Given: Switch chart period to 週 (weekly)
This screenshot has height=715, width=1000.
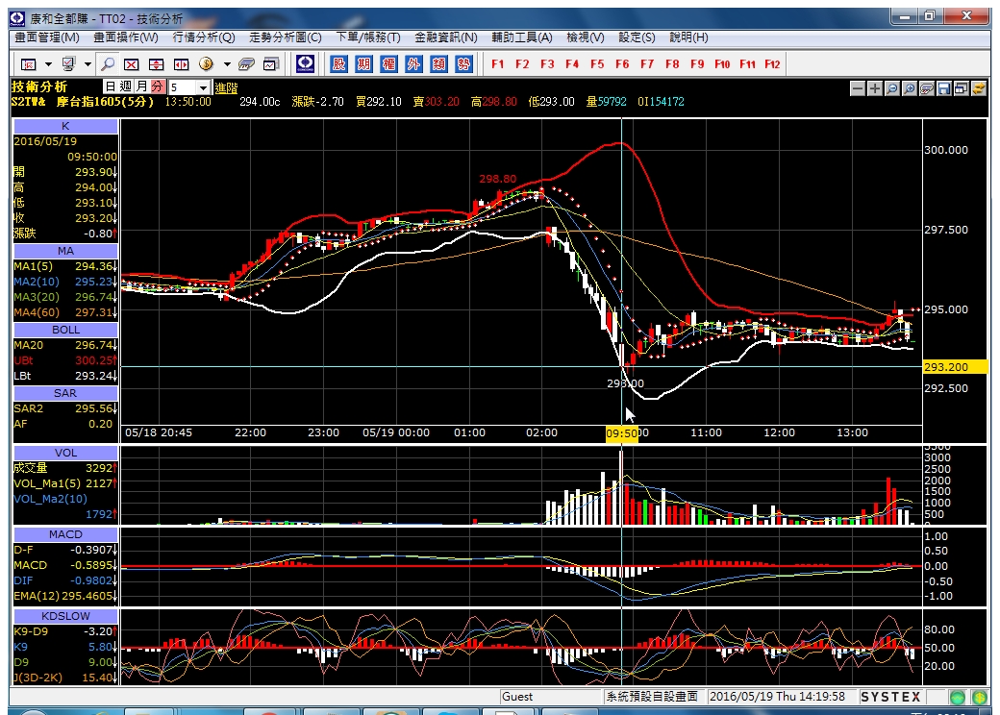Looking at the screenshot, I should pos(126,86).
